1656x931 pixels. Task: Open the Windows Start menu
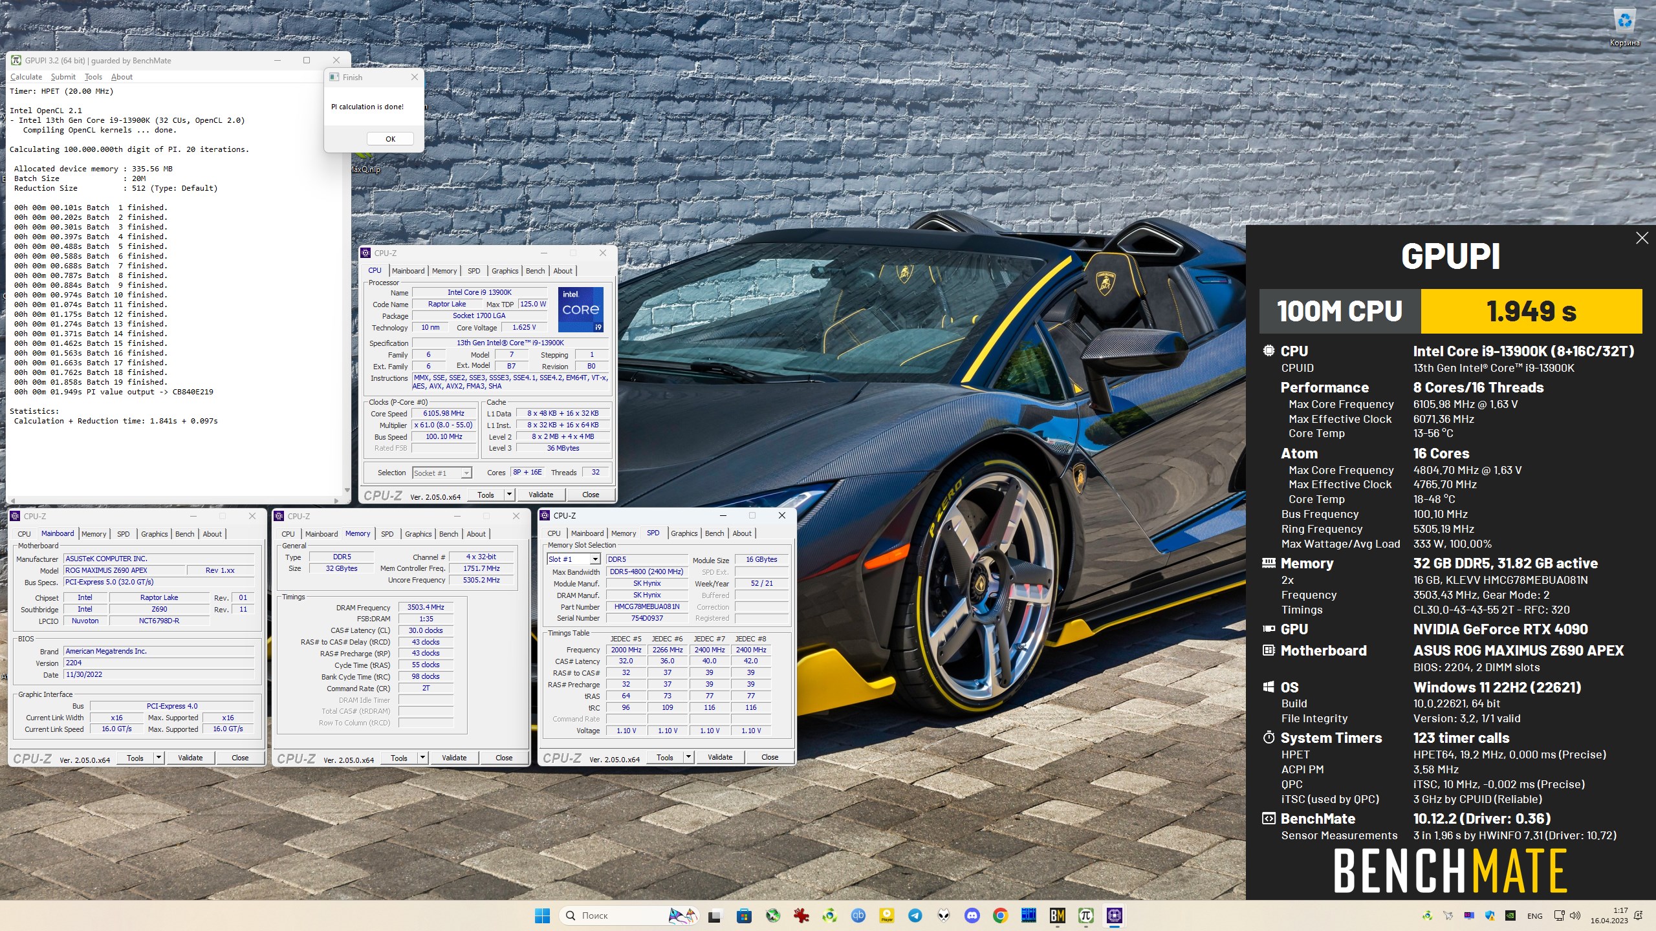542,915
